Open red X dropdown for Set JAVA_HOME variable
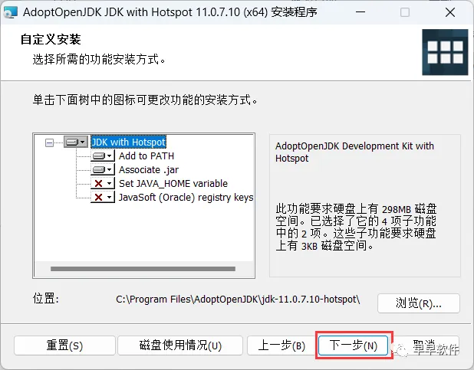Screen dimensions: 474x370 click(x=103, y=183)
